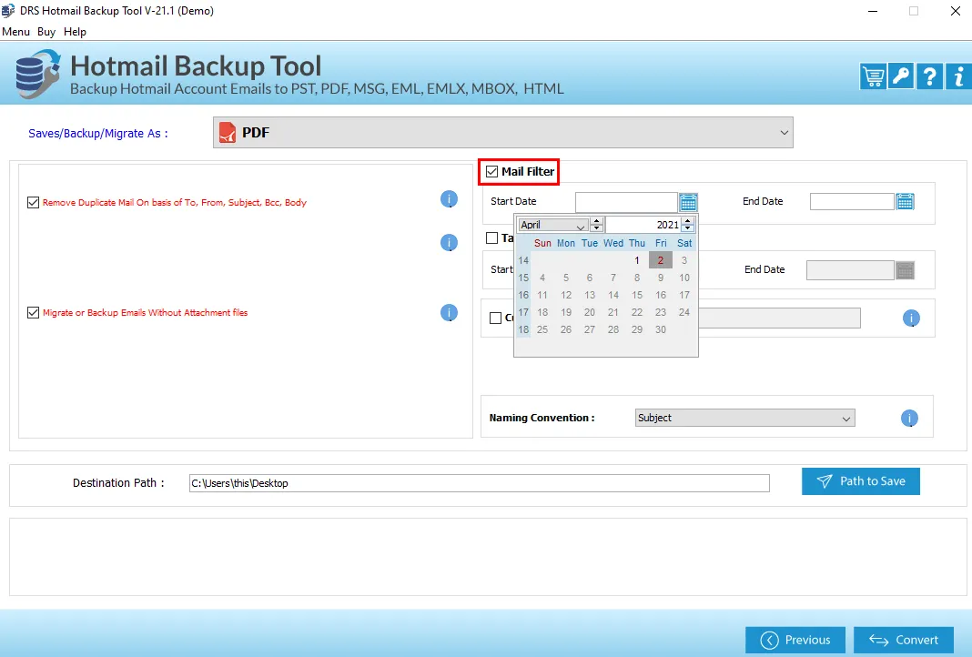The width and height of the screenshot is (972, 657).
Task: Focus the Mail Filter Start Date field
Action: point(626,202)
